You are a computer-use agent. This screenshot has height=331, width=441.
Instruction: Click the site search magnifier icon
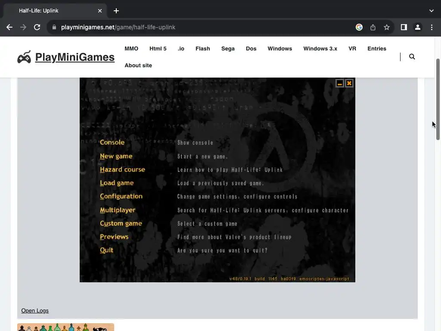pos(412,56)
